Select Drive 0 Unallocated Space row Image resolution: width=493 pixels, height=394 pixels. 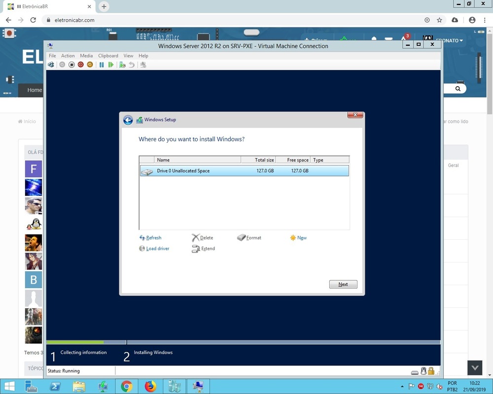point(245,170)
